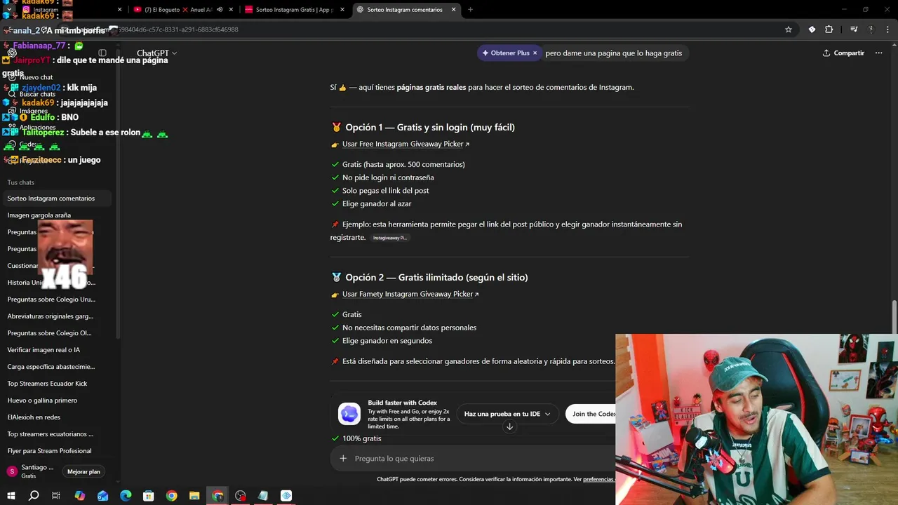Switch to Sorteo Instagram Gratis App tab
898x505 pixels.
click(293, 10)
